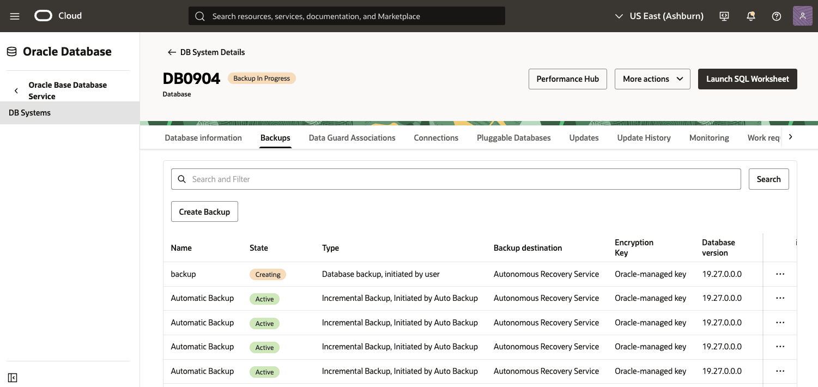Open the Help question mark icon
The image size is (818, 387).
[x=776, y=16]
